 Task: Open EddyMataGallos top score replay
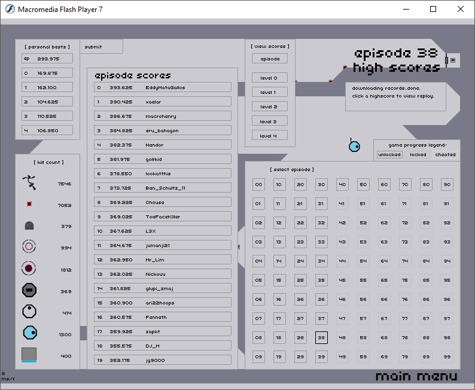pyautogui.click(x=163, y=87)
